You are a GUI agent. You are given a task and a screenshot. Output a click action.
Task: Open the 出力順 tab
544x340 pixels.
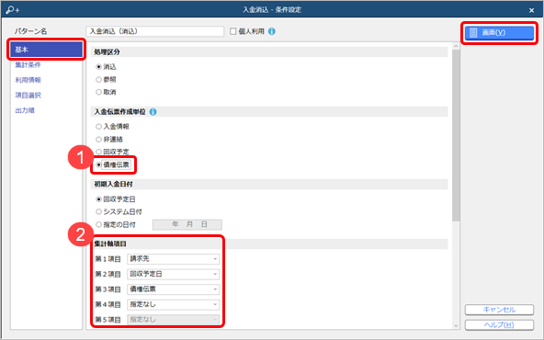tap(25, 110)
